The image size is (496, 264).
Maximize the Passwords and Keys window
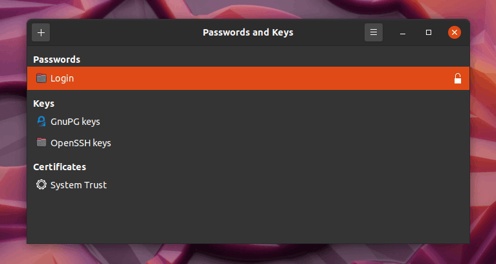point(429,32)
